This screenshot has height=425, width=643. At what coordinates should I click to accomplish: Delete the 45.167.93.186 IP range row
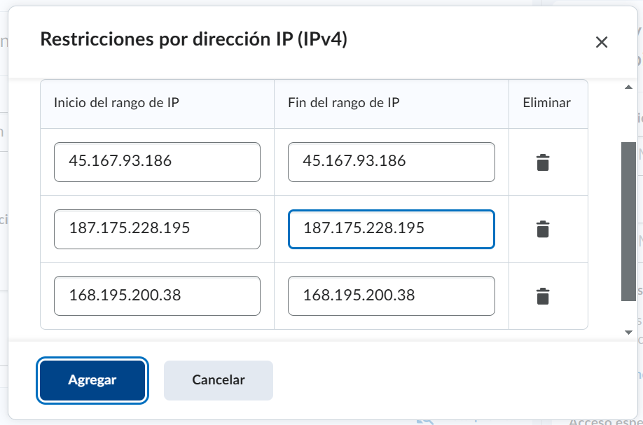[x=543, y=162]
